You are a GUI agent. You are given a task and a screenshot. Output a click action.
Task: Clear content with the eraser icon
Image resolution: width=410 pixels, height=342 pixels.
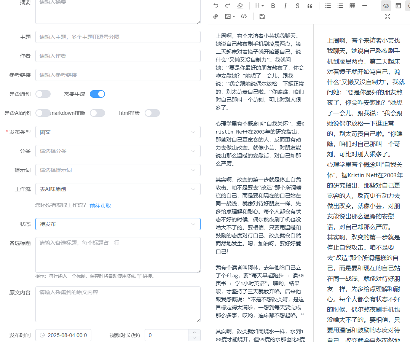[x=240, y=5]
